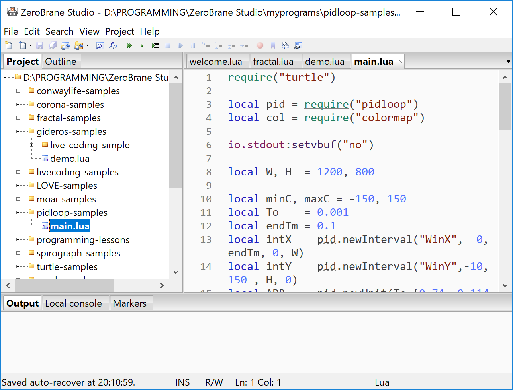Open the dropdown arrow next to the Open icon

(31, 45)
